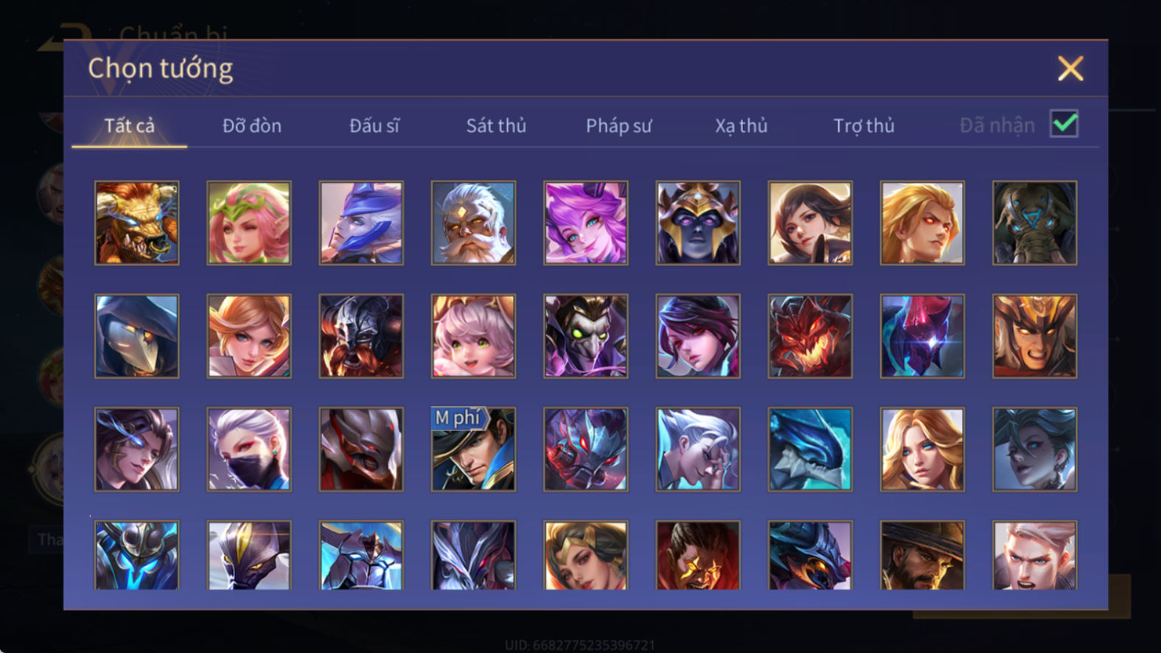Pick the white-haired masked ninja hero
The image size is (1161, 653).
(249, 449)
